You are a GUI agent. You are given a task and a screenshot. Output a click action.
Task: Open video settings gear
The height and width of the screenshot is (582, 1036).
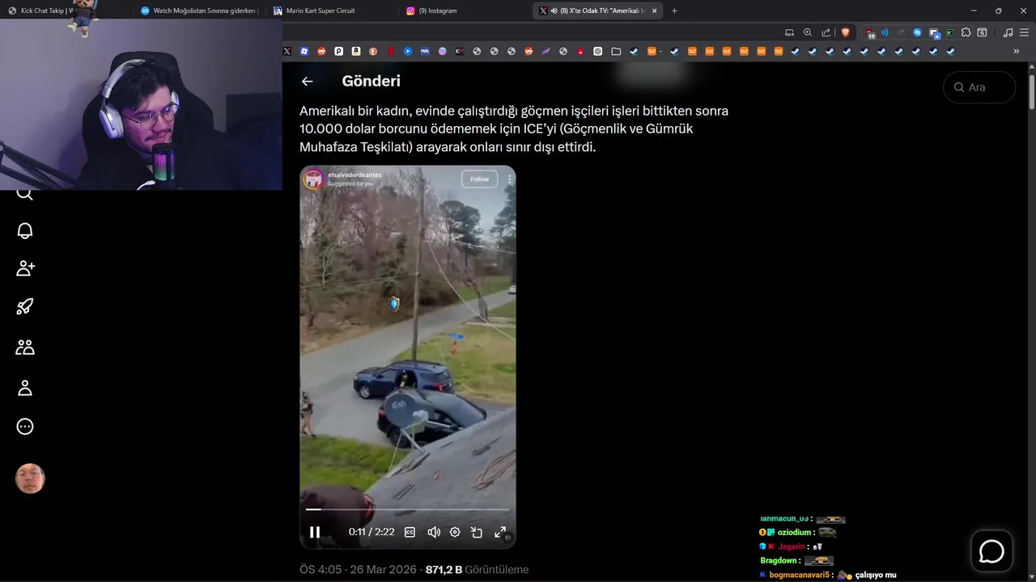pos(455,532)
